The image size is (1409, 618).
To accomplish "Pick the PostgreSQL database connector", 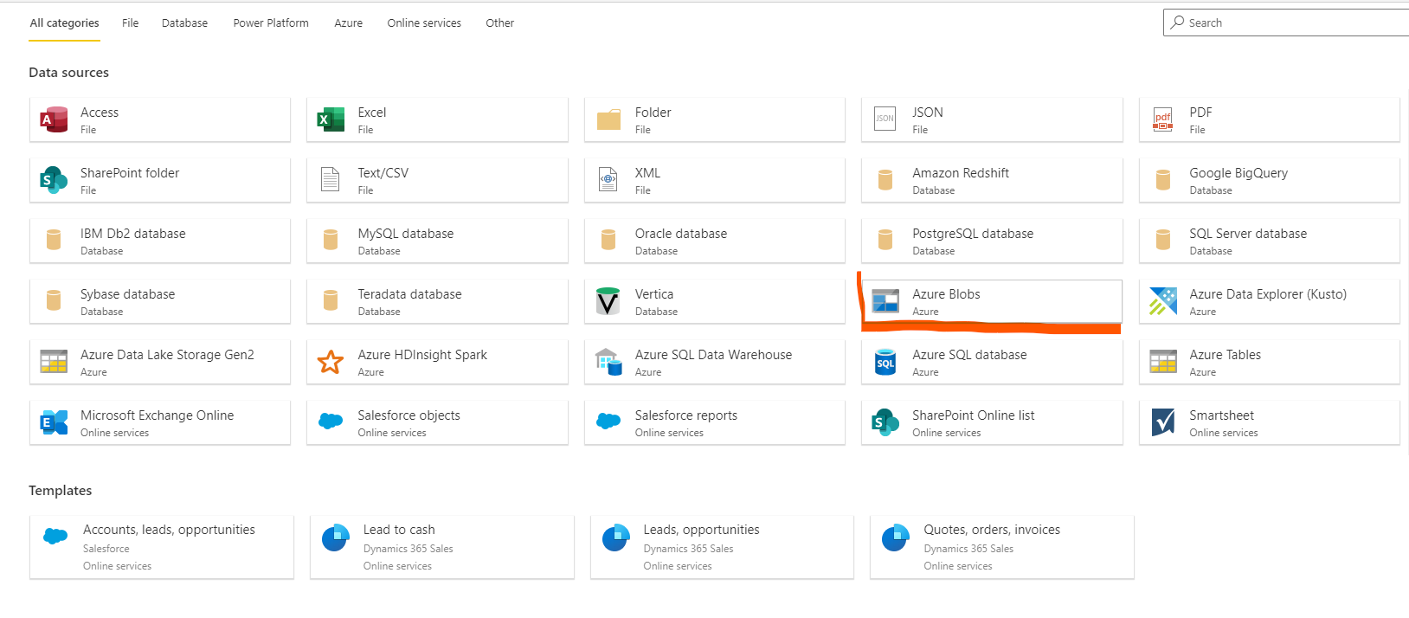I will click(992, 241).
